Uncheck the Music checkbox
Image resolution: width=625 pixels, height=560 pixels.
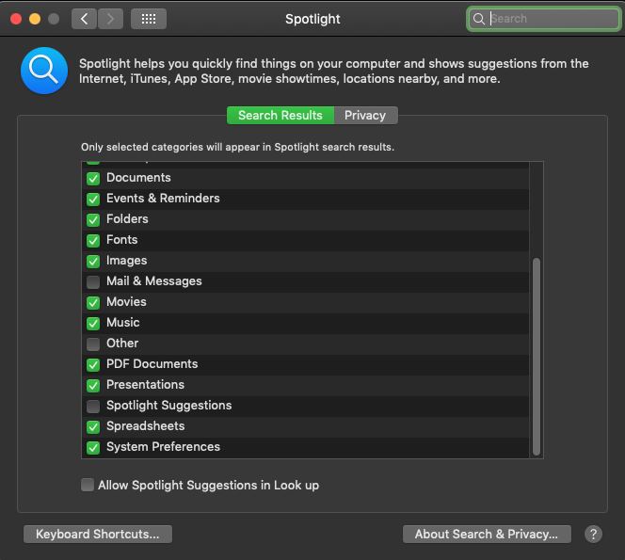pos(93,323)
